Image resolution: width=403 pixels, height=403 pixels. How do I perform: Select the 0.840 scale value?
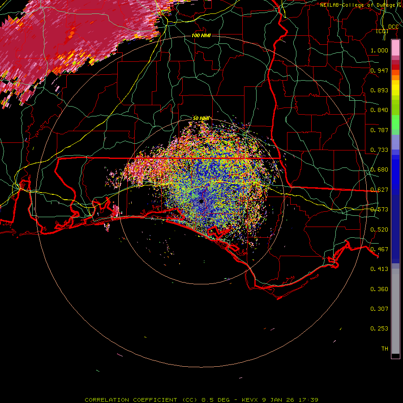(x=379, y=110)
